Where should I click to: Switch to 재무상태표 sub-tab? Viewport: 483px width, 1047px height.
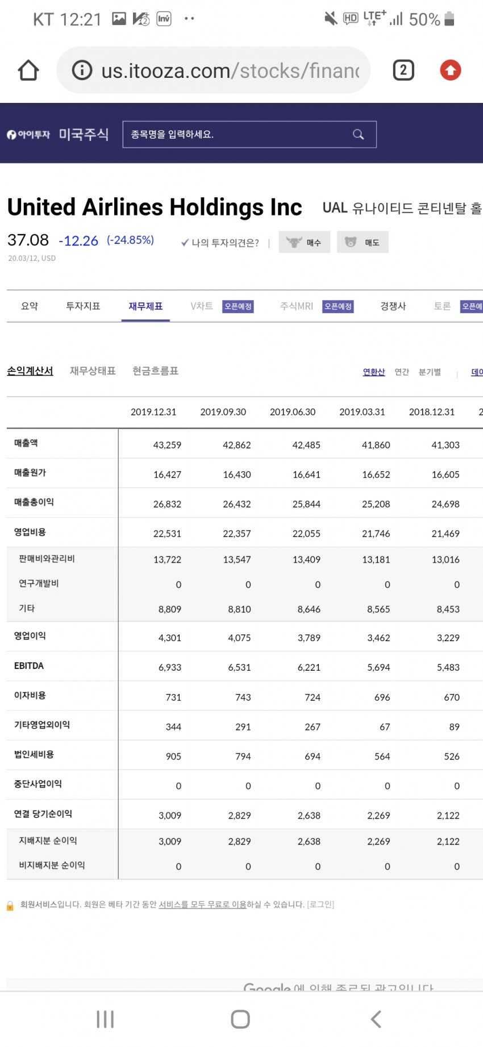93,371
